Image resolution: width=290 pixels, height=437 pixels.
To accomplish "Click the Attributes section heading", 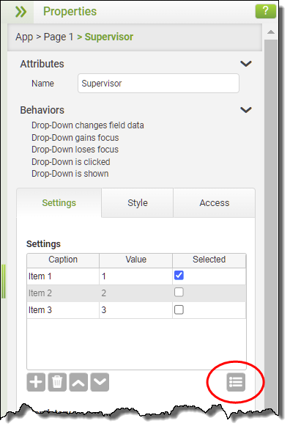I will pyautogui.click(x=42, y=64).
